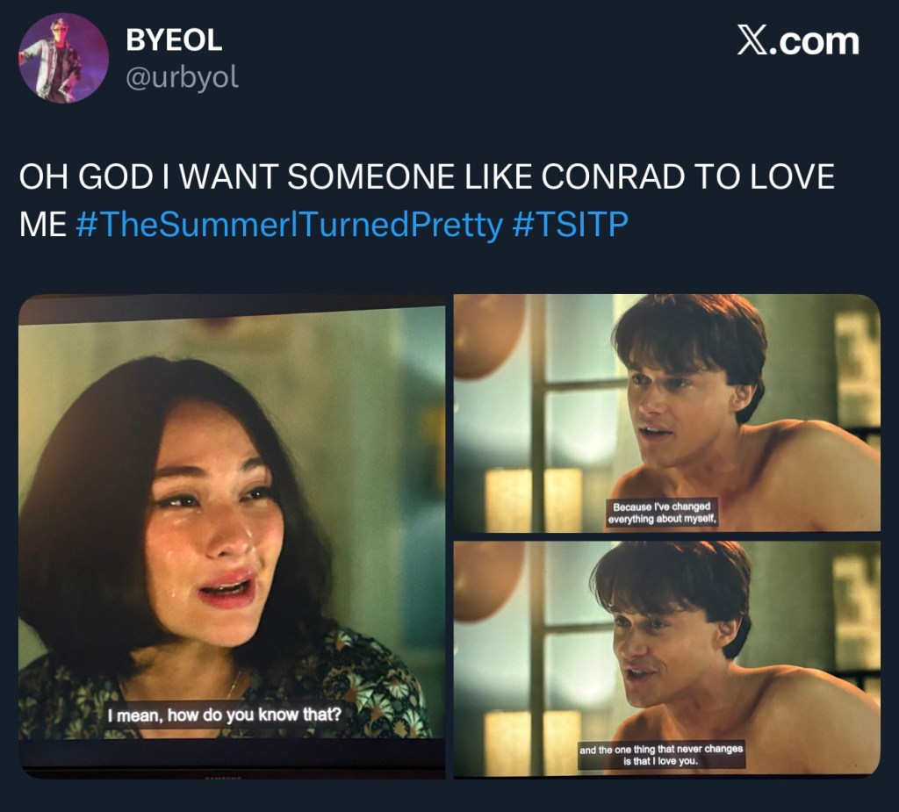Expand the top-right shirtless man photo

pos(666,413)
